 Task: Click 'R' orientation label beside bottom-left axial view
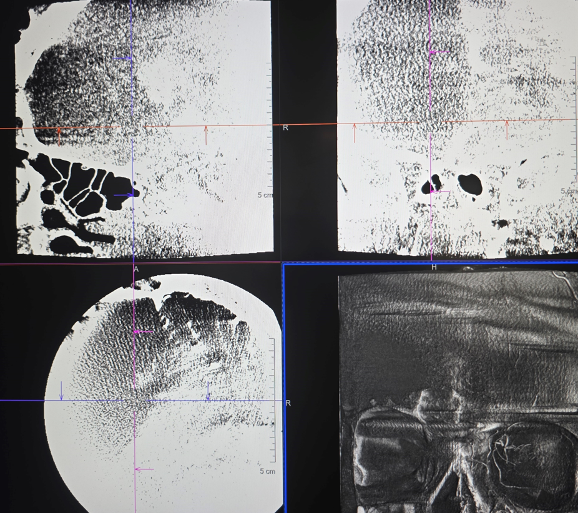288,403
